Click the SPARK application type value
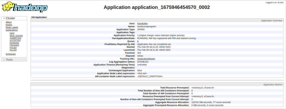Screen dimensions: 286x109 pos(141,29)
